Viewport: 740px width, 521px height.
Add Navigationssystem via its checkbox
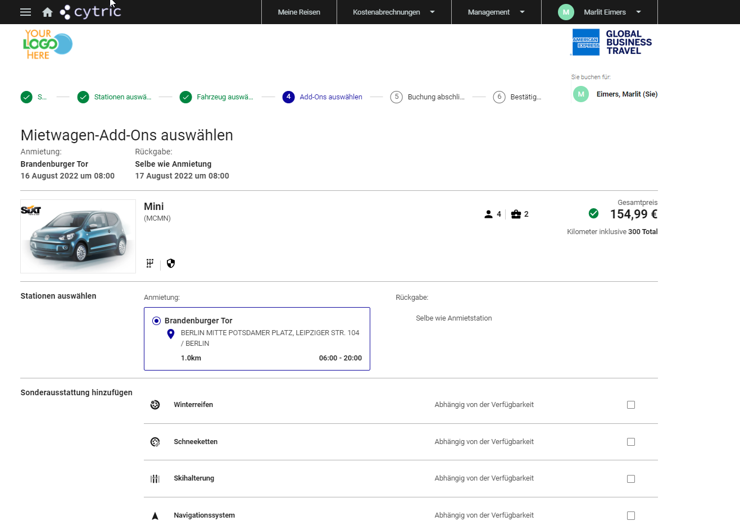click(x=631, y=515)
